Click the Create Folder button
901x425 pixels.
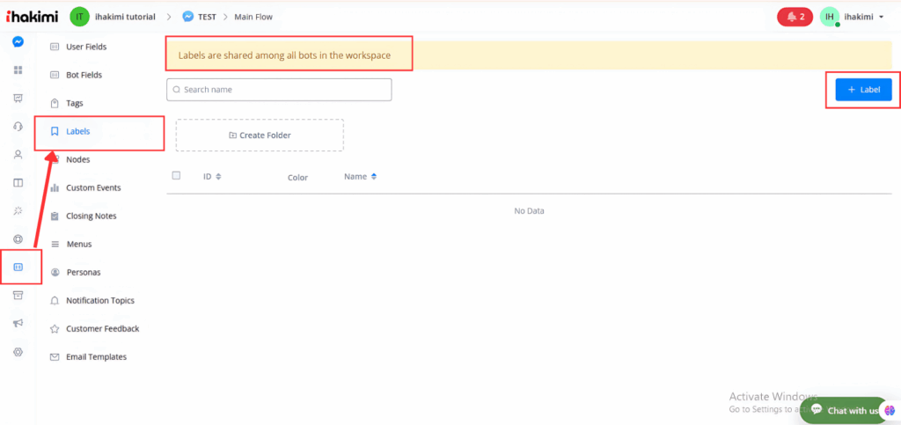260,136
